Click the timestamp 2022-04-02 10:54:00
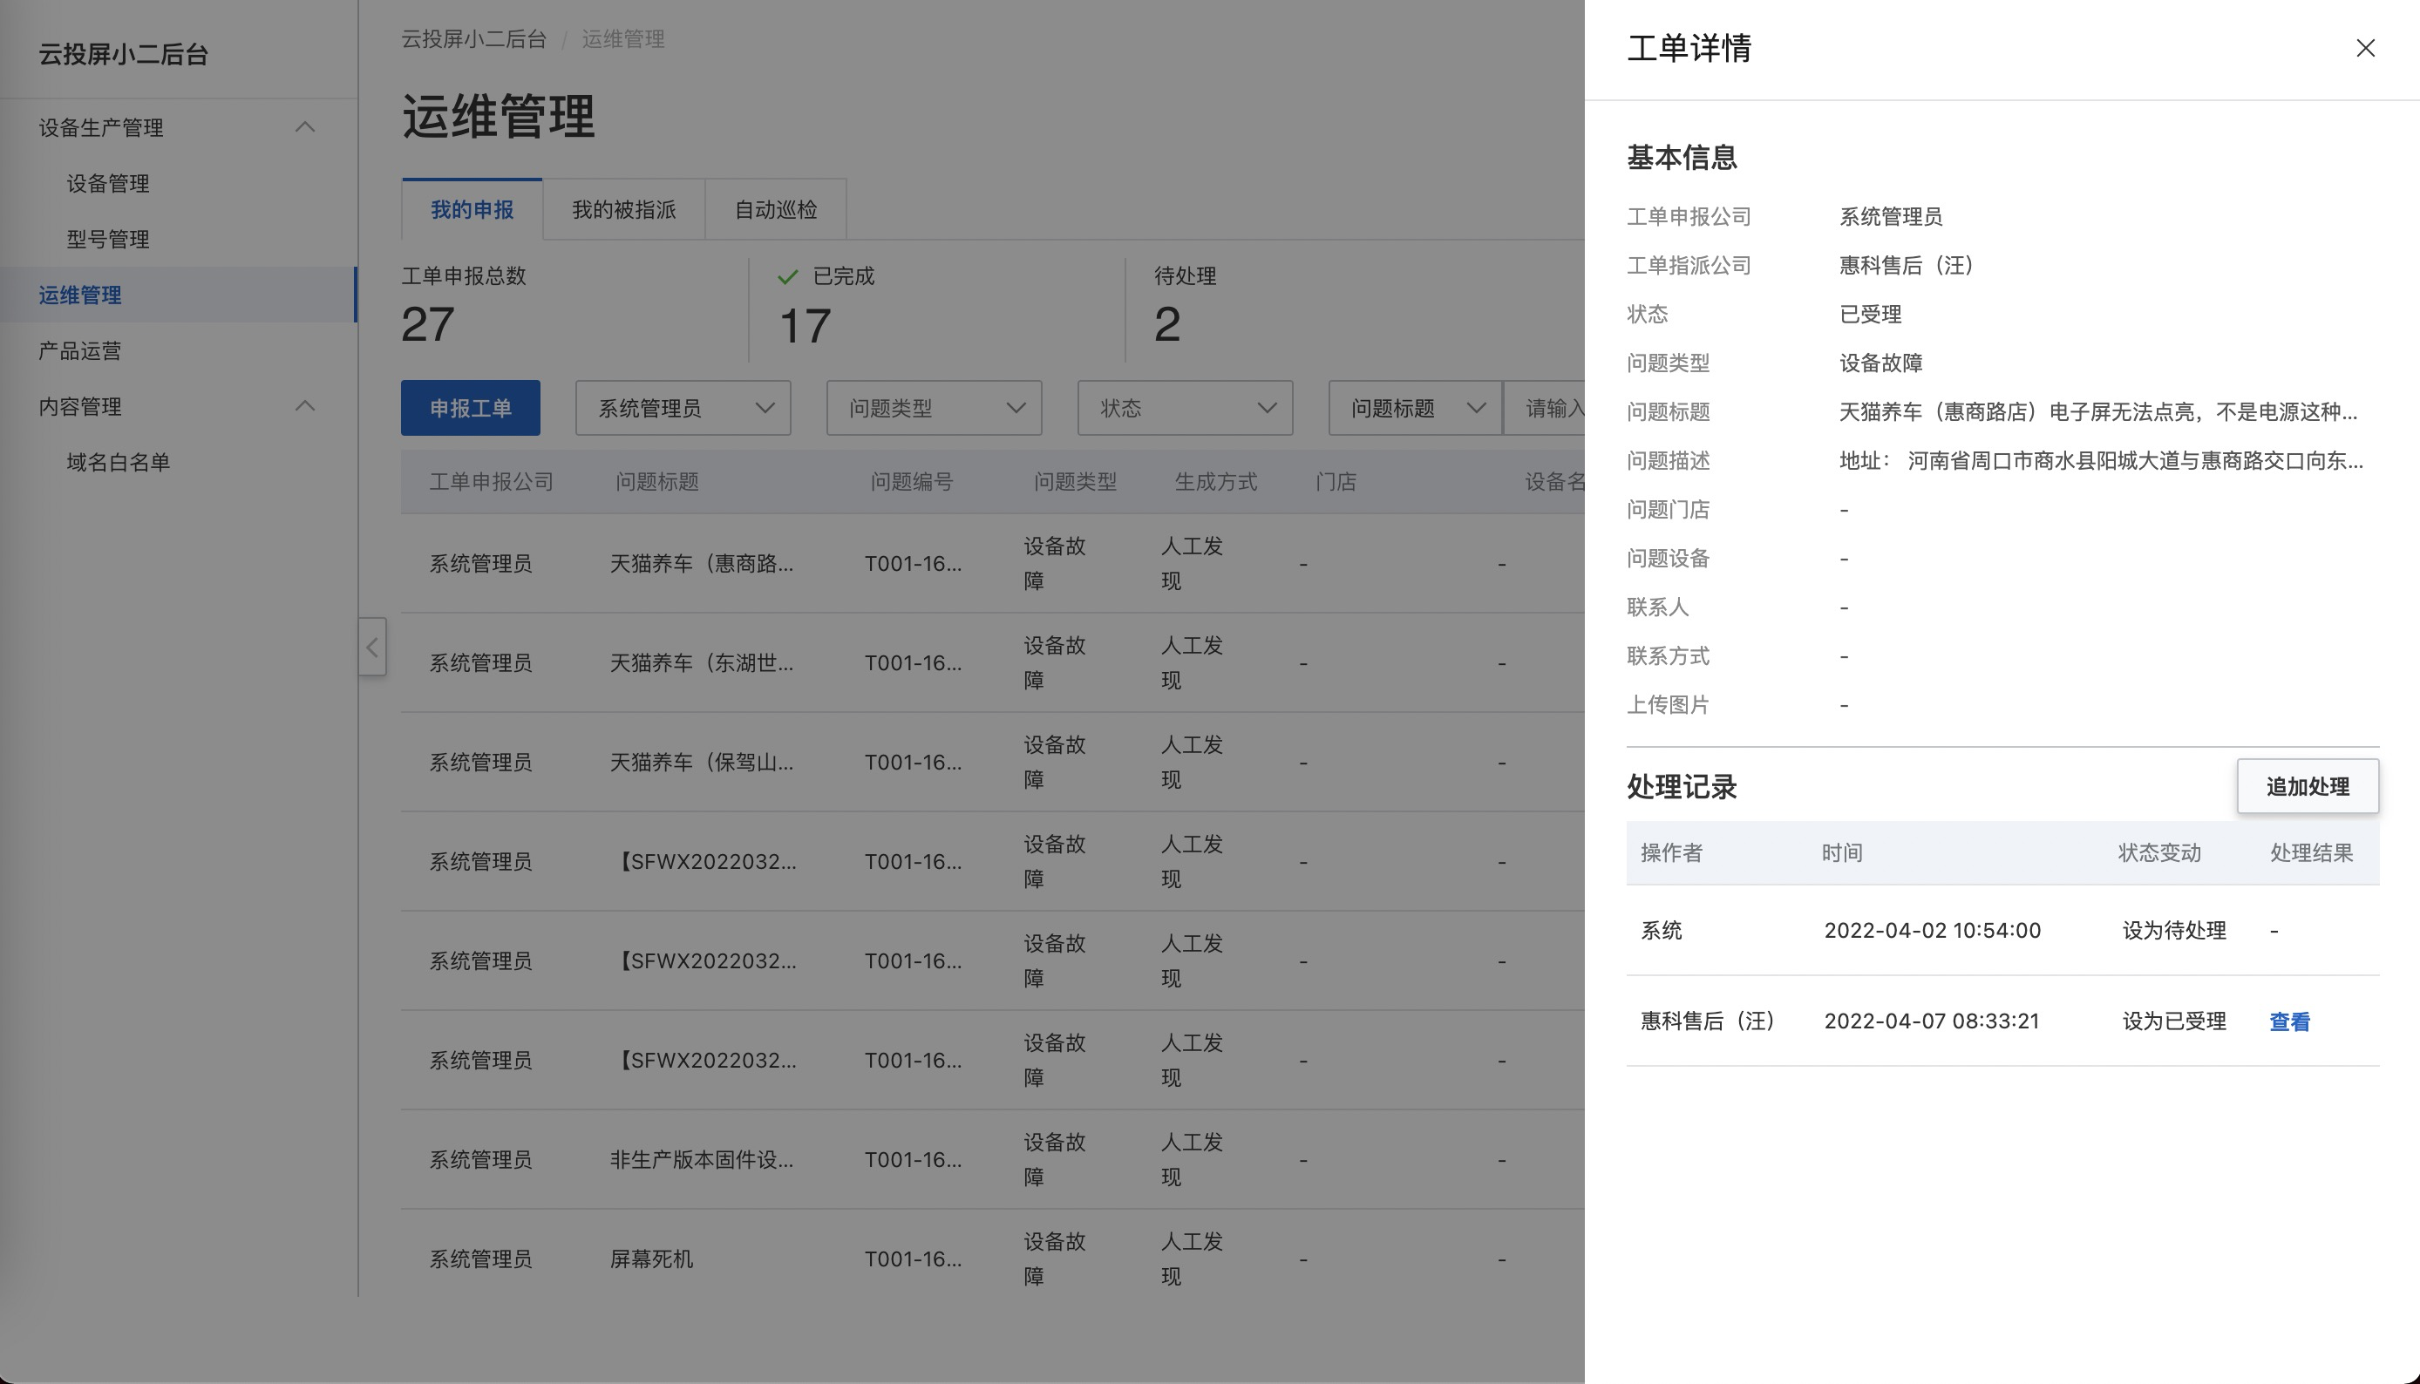 pyautogui.click(x=1932, y=931)
